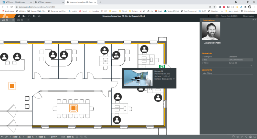The width and height of the screenshot is (257, 139).
Task: Click the X coordinate field 32.154 m
Action: [x=15, y=137]
